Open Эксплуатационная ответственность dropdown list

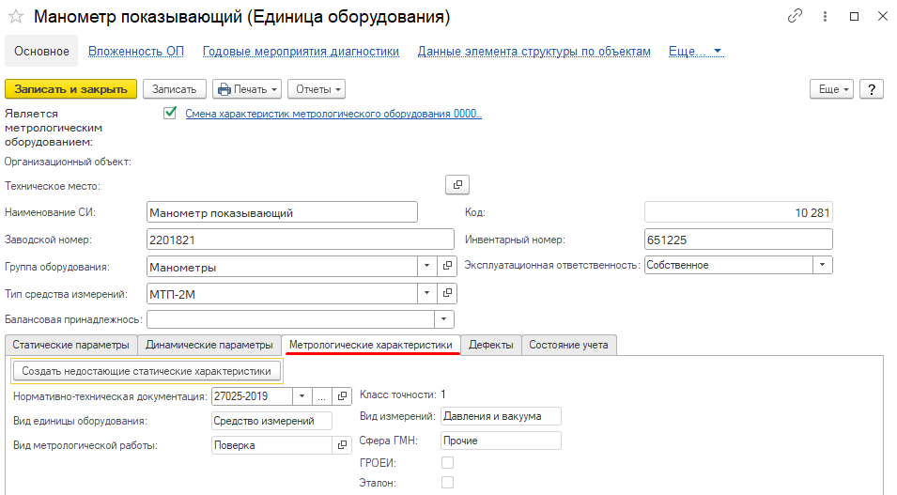pyautogui.click(x=823, y=265)
